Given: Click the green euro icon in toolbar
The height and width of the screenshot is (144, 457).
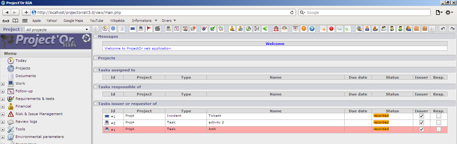Looking at the screenshot, I should (x=265, y=29).
